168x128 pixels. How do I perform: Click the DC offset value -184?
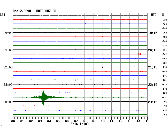tap(164, 72)
